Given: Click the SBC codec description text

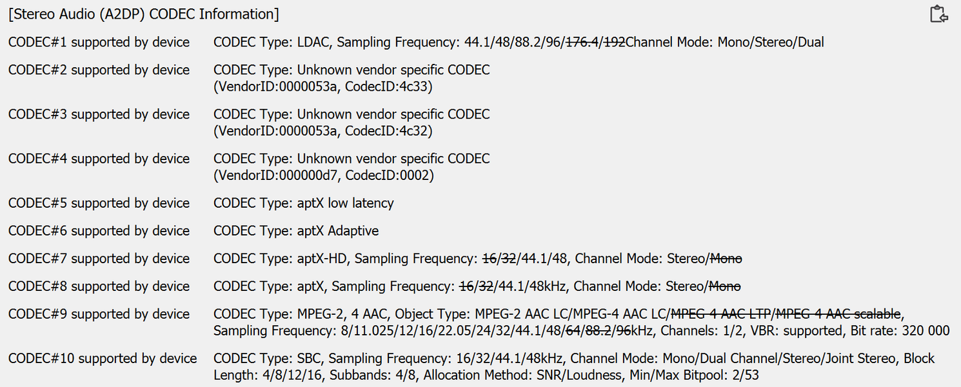Looking at the screenshot, I should [574, 366].
